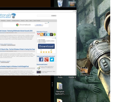Click 'Add new comment' under Windows 8 book article
The height and width of the screenshot is (102, 128).
click(x=5, y=62)
